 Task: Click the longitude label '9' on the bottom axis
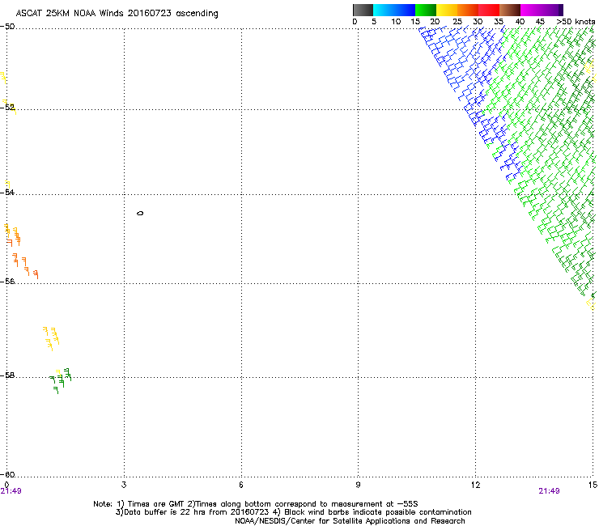click(358, 485)
